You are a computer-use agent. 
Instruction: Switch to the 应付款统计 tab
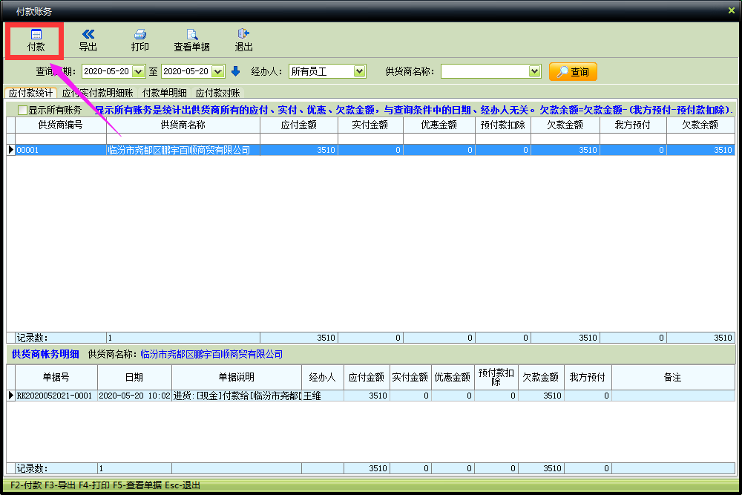pos(30,93)
